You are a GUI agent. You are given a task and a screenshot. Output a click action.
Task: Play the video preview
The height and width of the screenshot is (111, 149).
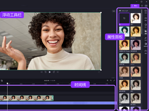[x=50, y=72]
